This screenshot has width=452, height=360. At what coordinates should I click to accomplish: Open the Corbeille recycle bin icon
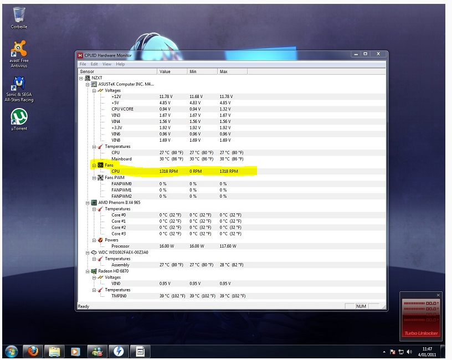coord(19,16)
